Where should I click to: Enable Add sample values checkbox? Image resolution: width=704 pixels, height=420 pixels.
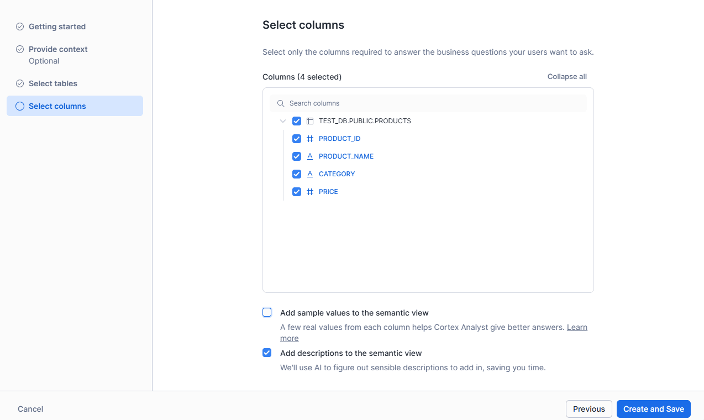(x=267, y=312)
